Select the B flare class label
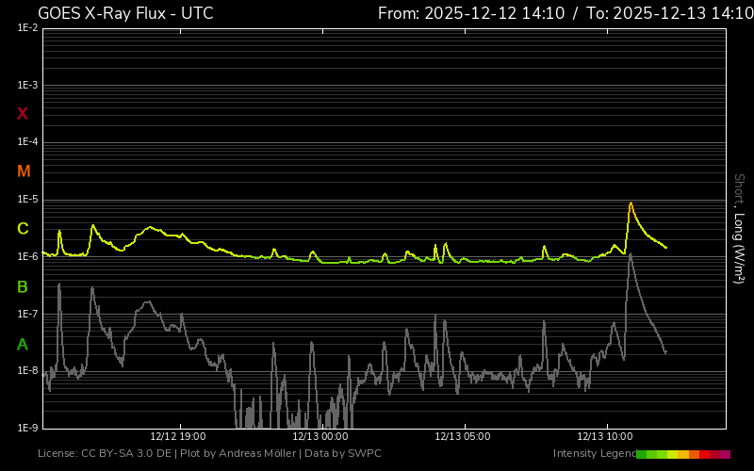 24,286
